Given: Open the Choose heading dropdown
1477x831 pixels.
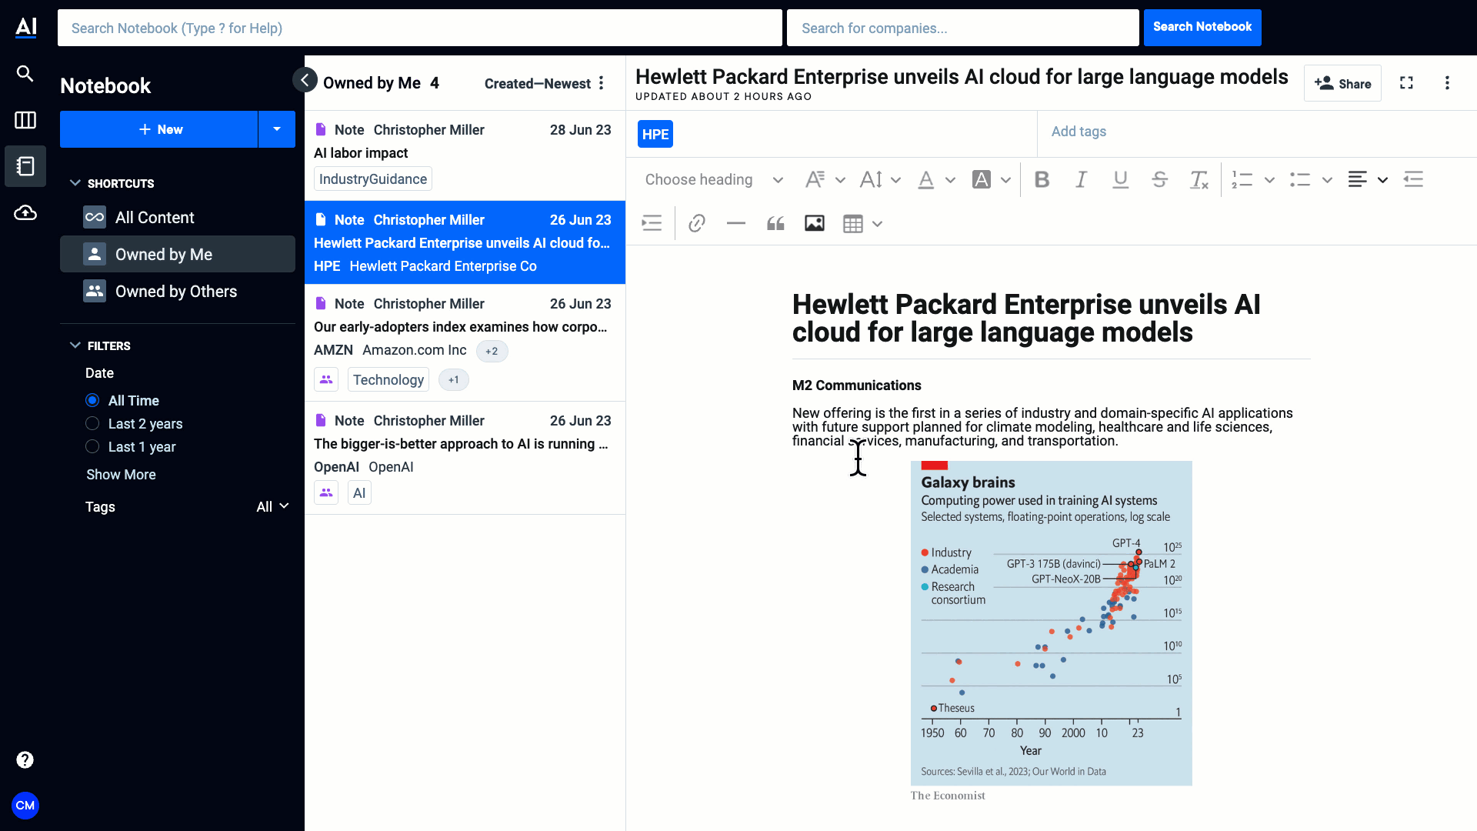Looking at the screenshot, I should point(713,179).
